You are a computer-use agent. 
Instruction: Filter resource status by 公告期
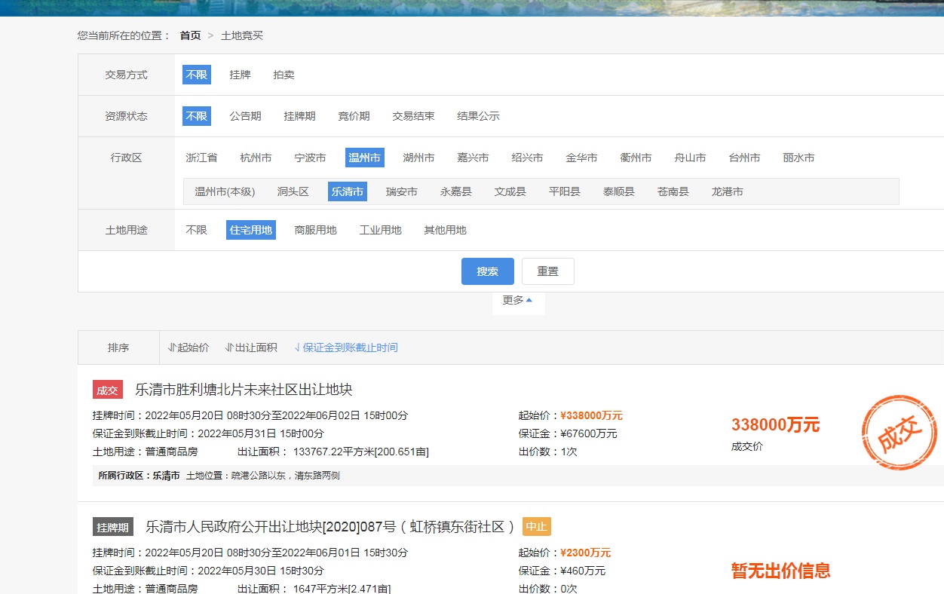[x=245, y=116]
